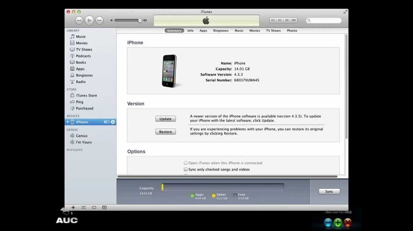413x231 pixels.
Task: Open the Music library in sidebar
Action: pos(81,37)
